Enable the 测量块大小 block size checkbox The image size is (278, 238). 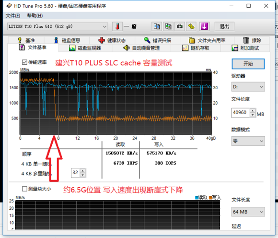click(24, 189)
